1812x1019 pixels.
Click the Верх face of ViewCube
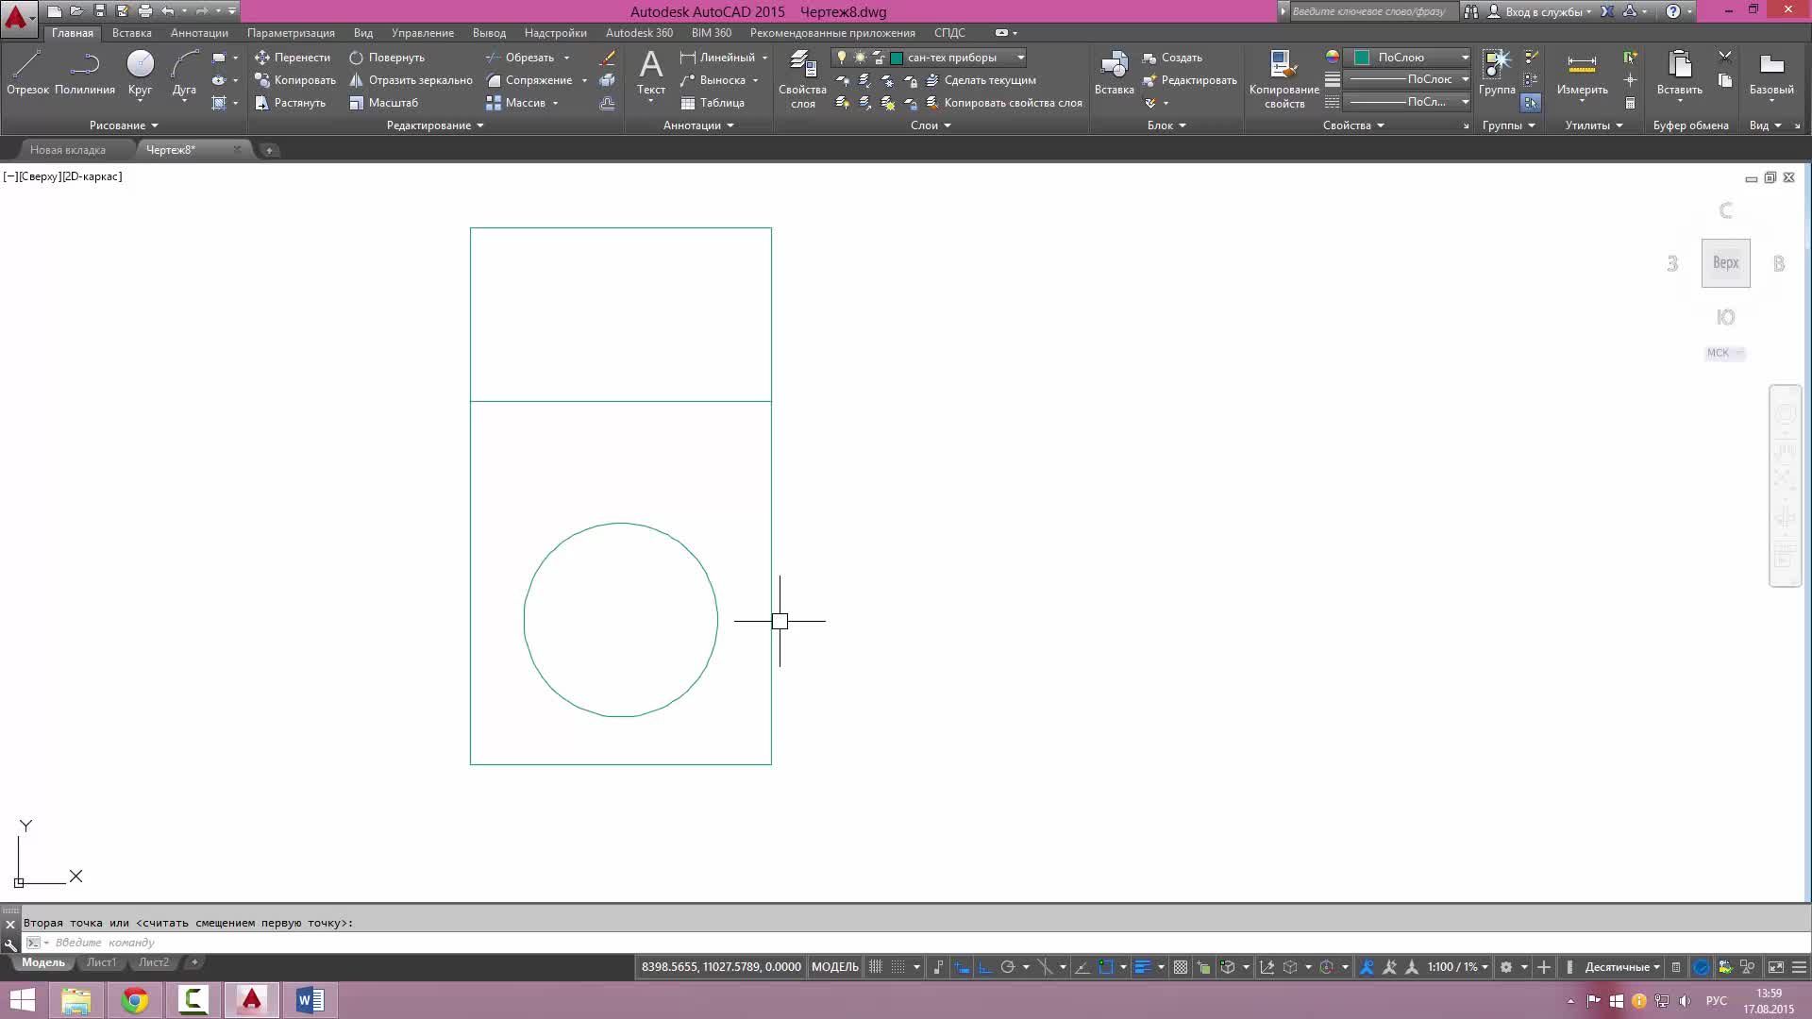click(1725, 263)
